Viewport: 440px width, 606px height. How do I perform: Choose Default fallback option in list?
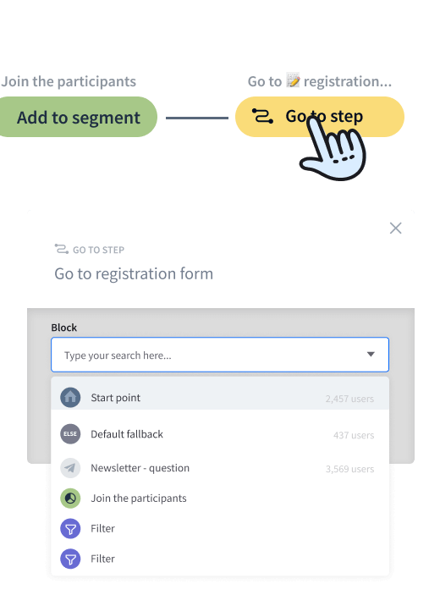tap(220, 434)
